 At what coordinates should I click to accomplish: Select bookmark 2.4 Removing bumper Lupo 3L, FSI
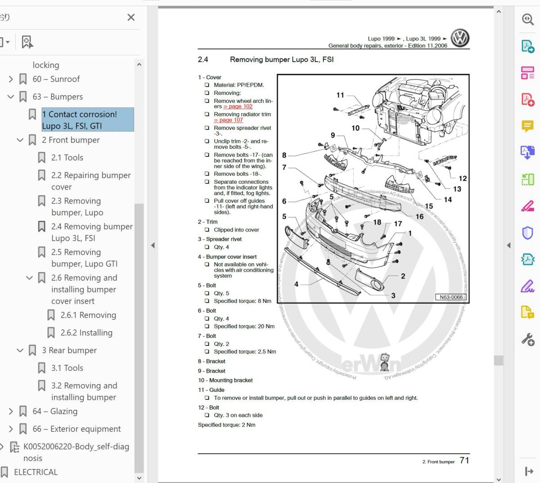click(92, 232)
